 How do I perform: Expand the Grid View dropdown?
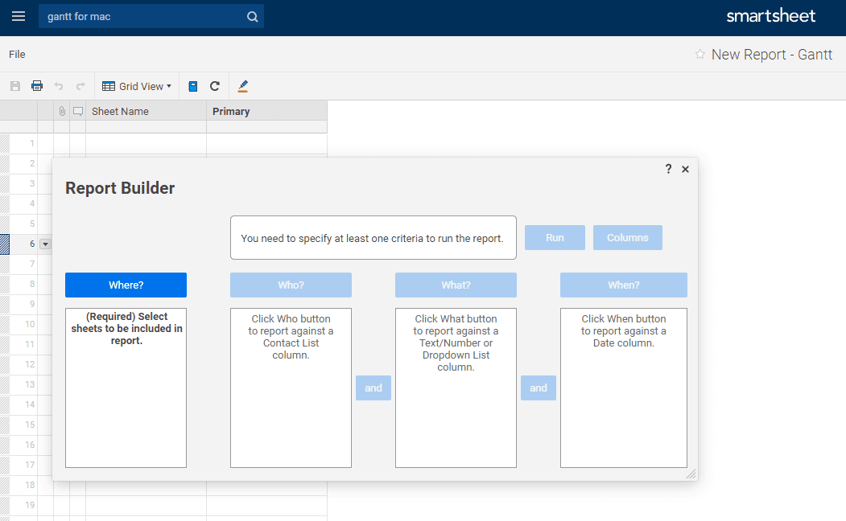click(137, 86)
